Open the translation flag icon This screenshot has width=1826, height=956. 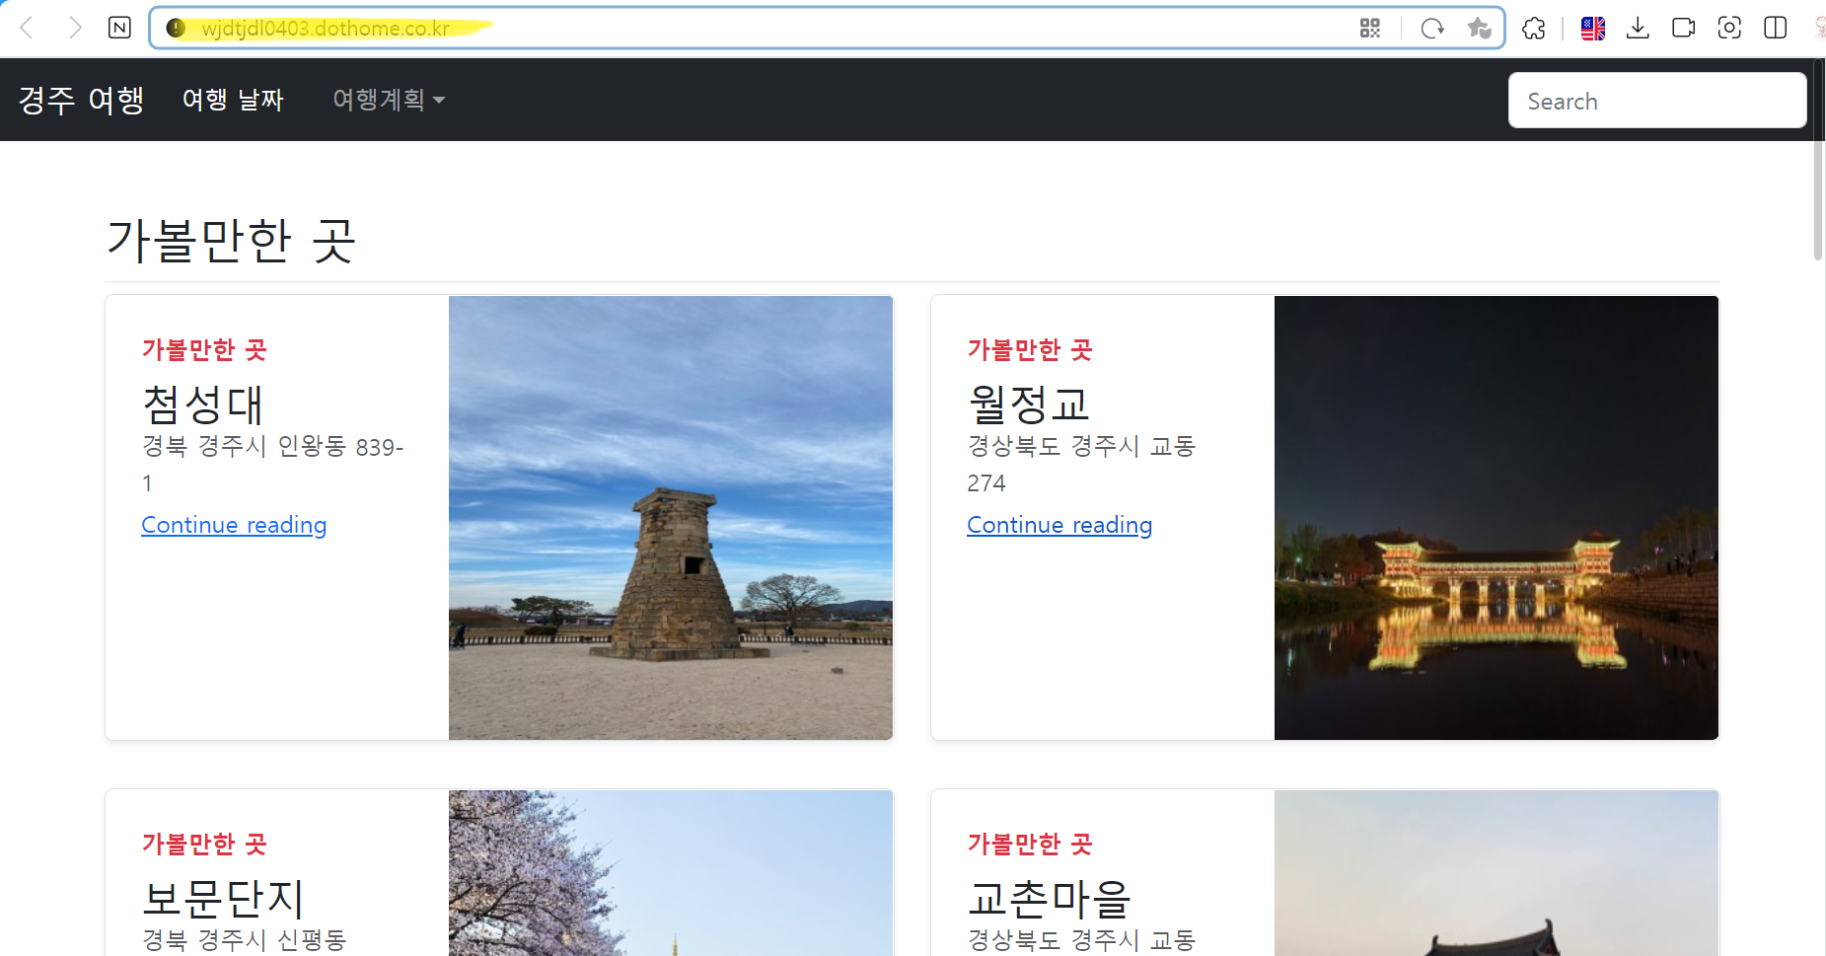(1592, 28)
